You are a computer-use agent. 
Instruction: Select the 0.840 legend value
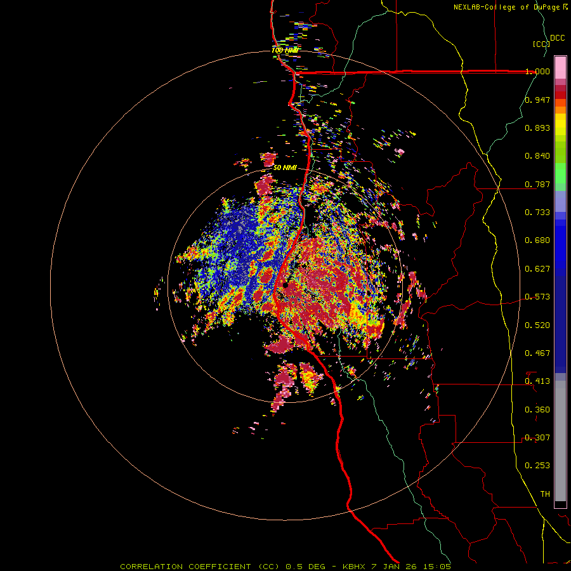pos(537,156)
